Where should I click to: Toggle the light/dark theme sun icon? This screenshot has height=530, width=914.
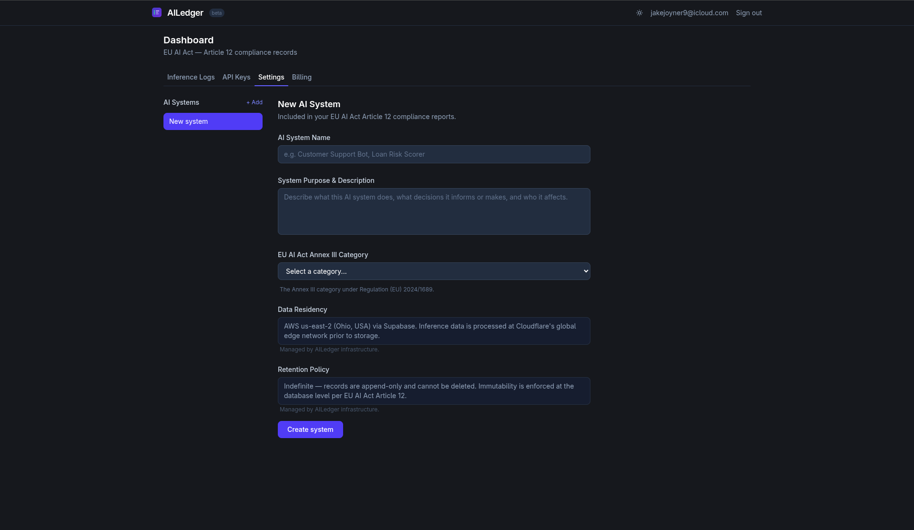[640, 13]
